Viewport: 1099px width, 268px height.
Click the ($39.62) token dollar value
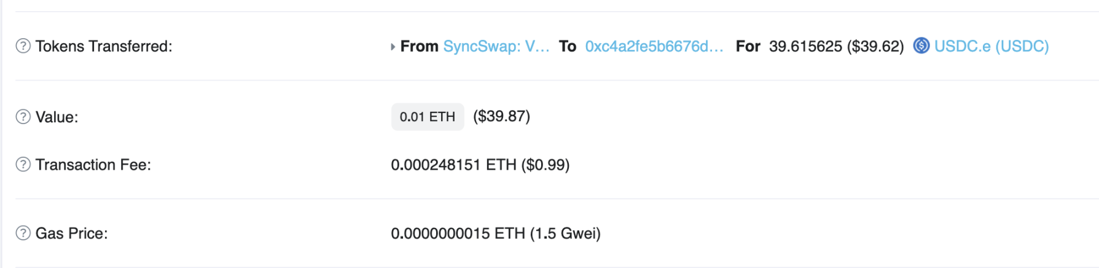(875, 46)
